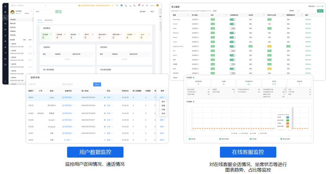Uncheck 排队数 checkbox under trend chart
The width and height of the screenshot is (329, 174).
pos(190,139)
